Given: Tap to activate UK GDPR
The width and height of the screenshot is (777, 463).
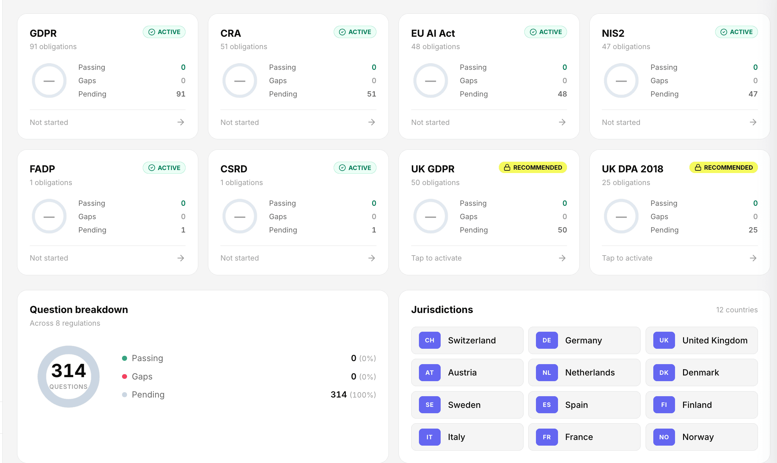Looking at the screenshot, I should [436, 258].
